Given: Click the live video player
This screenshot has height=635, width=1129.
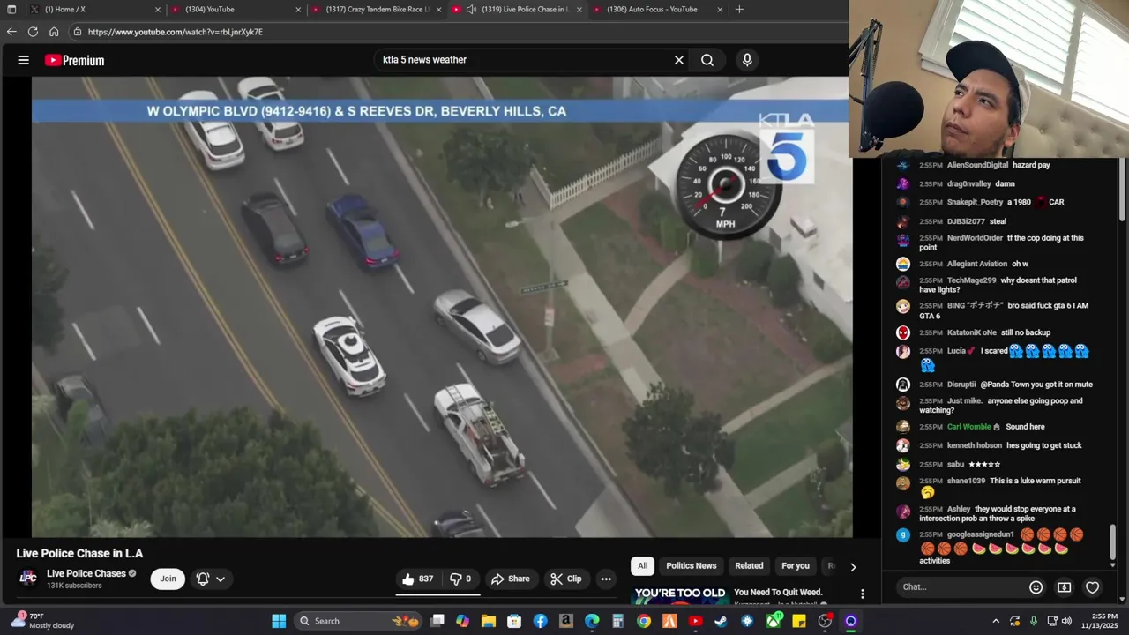Looking at the screenshot, I should tap(442, 307).
